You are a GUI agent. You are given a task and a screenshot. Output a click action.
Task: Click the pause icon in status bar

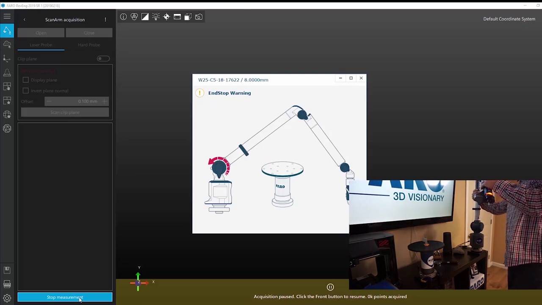[330, 287]
